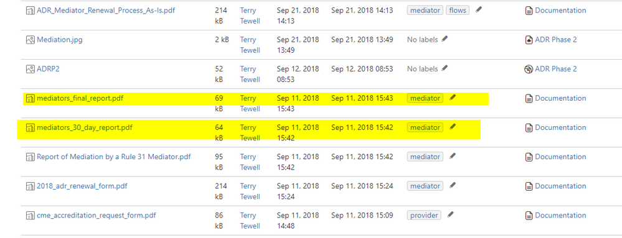Image resolution: width=622 pixels, height=238 pixels.
Task: Click the PDF file icon beside cme_accreditation_request_form.pdf
Action: (x=30, y=216)
